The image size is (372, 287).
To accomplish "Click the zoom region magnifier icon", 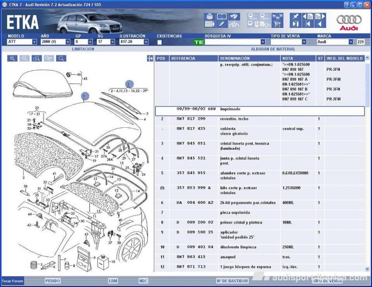I will 36,58.
